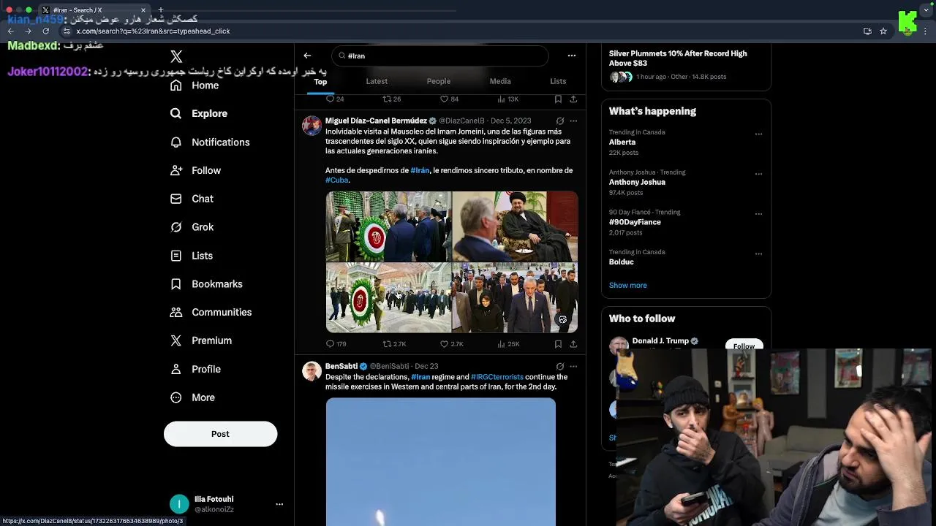Click the #Irán hashtag link

tap(420, 170)
